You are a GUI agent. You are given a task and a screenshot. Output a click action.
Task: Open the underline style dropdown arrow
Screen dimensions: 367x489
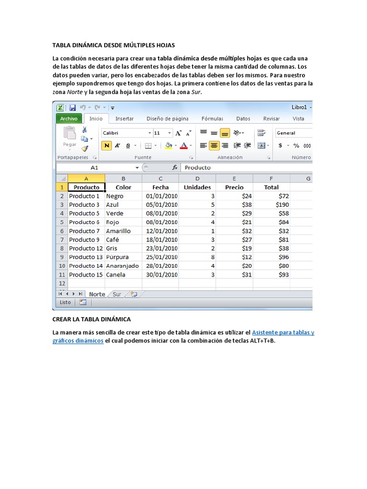click(135, 146)
